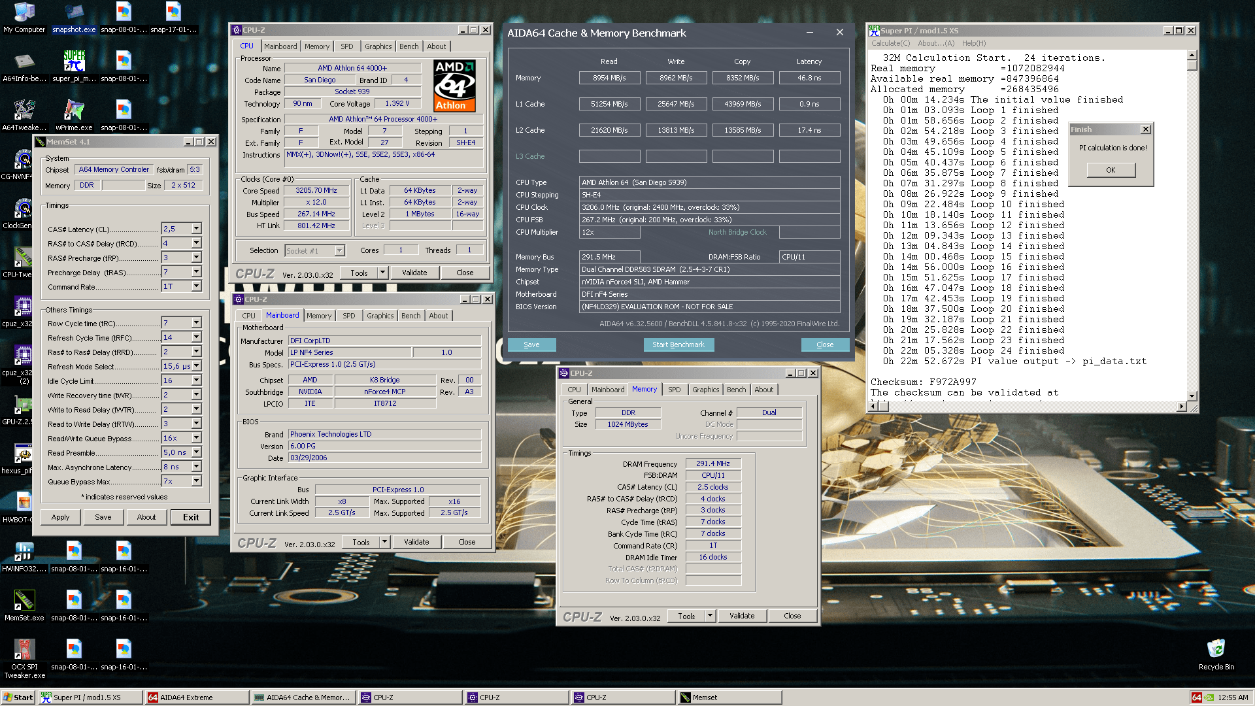Launch the wPrime.exe desktop icon

[x=74, y=116]
